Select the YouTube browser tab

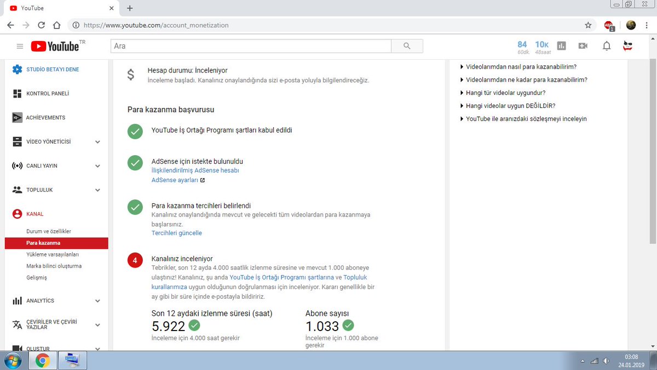pos(60,8)
